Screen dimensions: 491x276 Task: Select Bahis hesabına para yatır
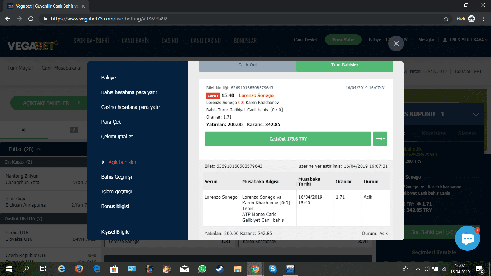pos(129,92)
